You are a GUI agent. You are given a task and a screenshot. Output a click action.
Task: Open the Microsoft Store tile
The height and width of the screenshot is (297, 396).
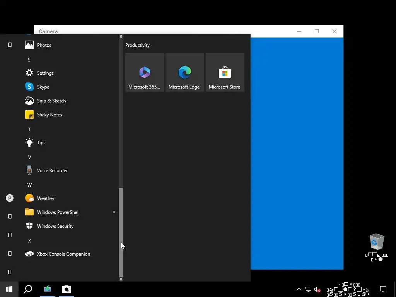tap(225, 72)
